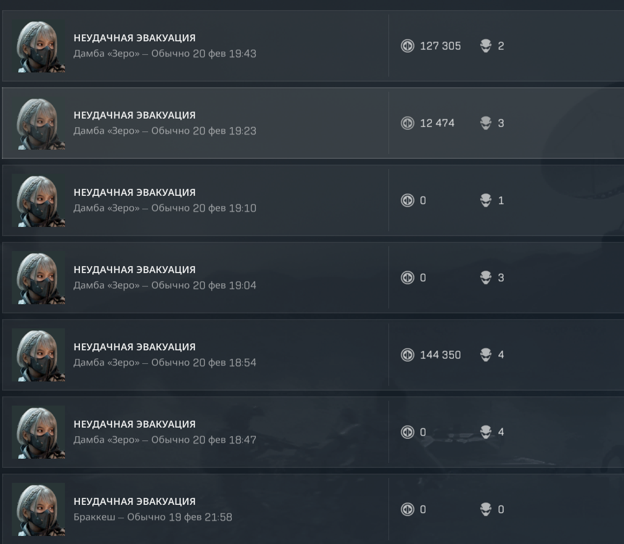624x544 pixels.
Task: Click the currency icon in the 18:47 match row
Action: (x=408, y=432)
